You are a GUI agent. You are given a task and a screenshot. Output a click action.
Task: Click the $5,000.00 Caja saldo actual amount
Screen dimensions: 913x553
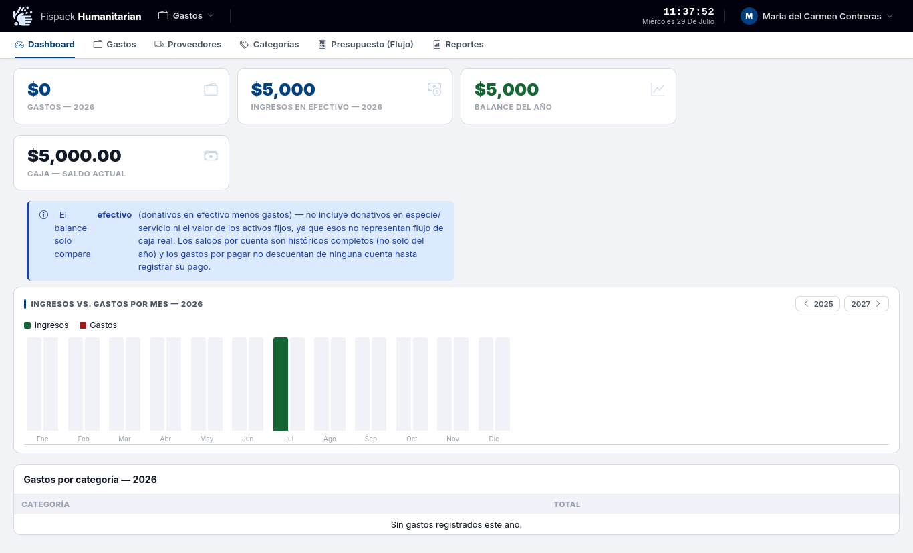pyautogui.click(x=74, y=156)
